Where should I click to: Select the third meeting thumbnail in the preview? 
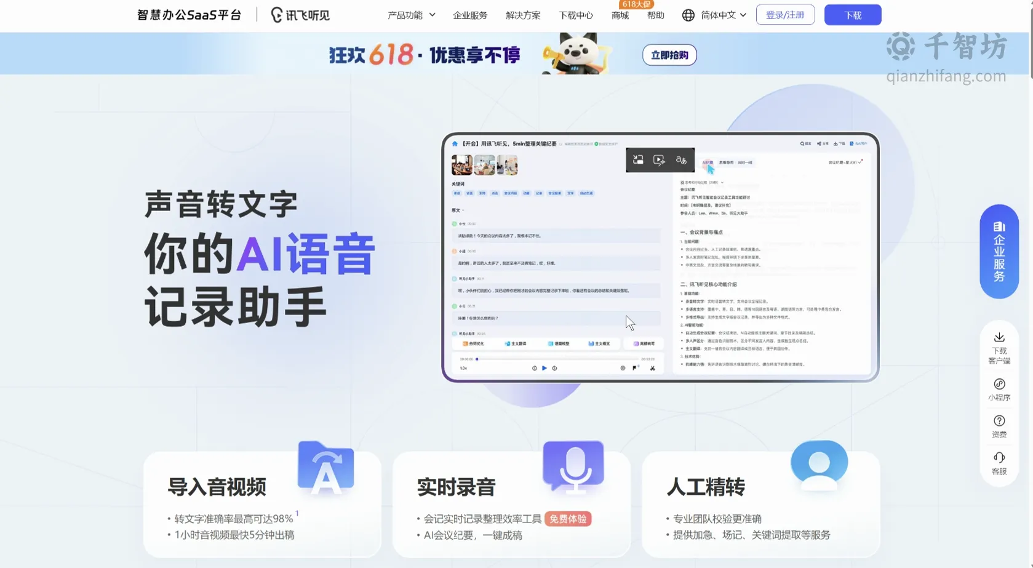coord(507,165)
